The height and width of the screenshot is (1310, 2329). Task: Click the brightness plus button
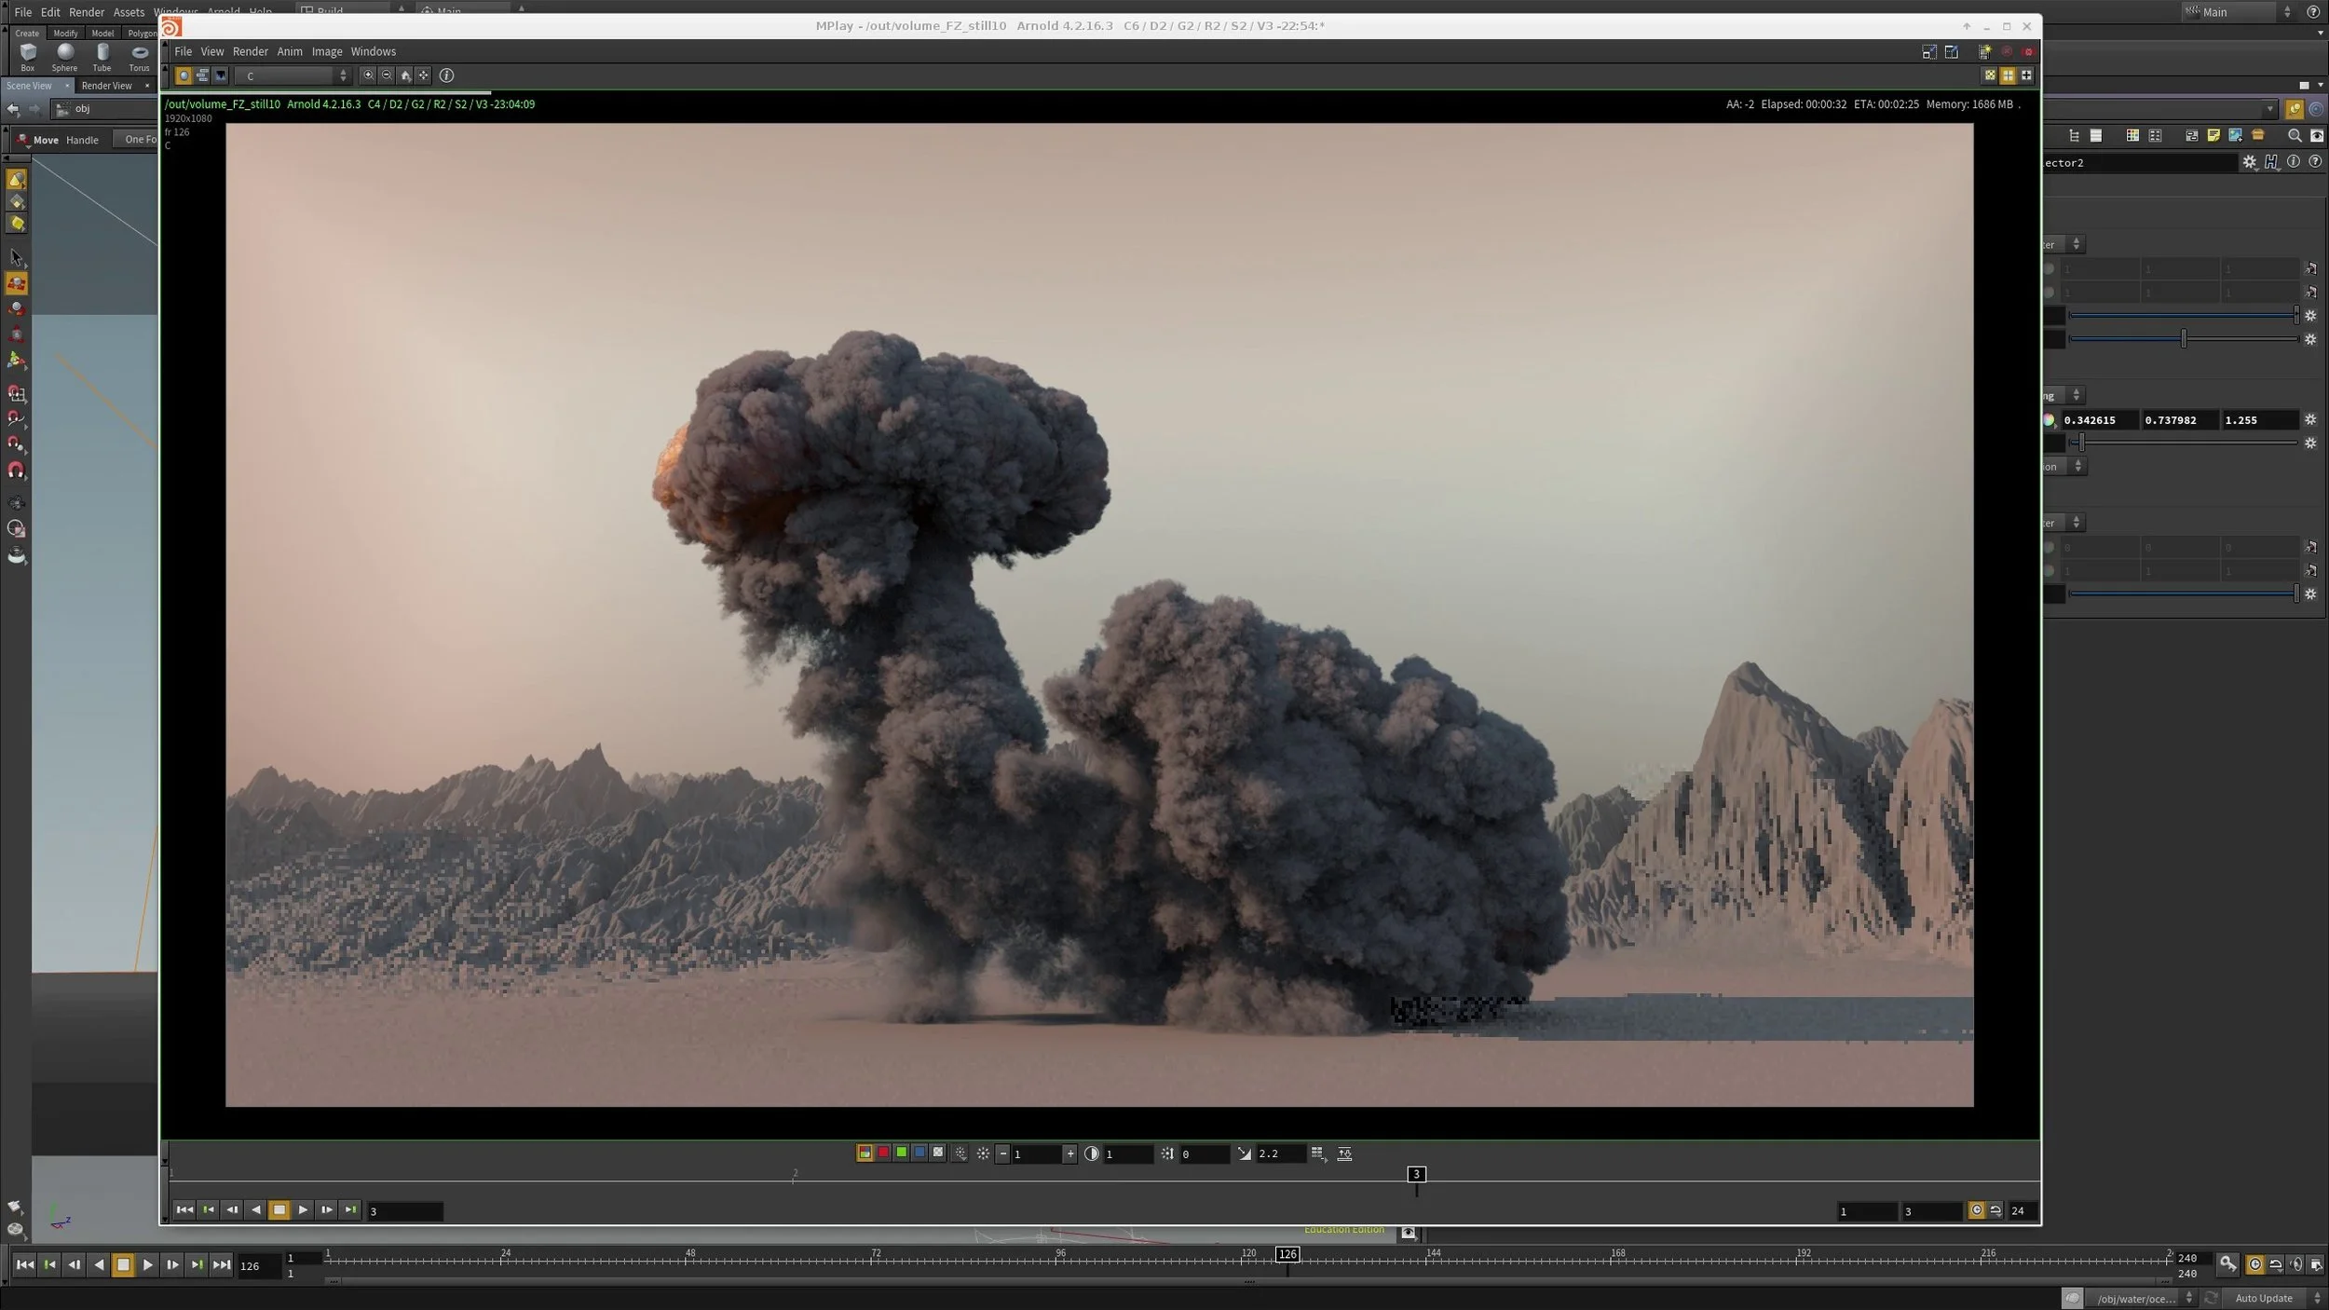click(1069, 1153)
